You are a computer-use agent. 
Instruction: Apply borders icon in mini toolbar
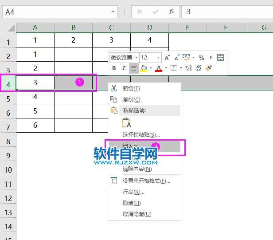coord(173,68)
